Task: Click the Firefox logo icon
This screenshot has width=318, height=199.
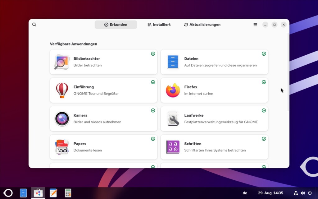Action: (173, 90)
